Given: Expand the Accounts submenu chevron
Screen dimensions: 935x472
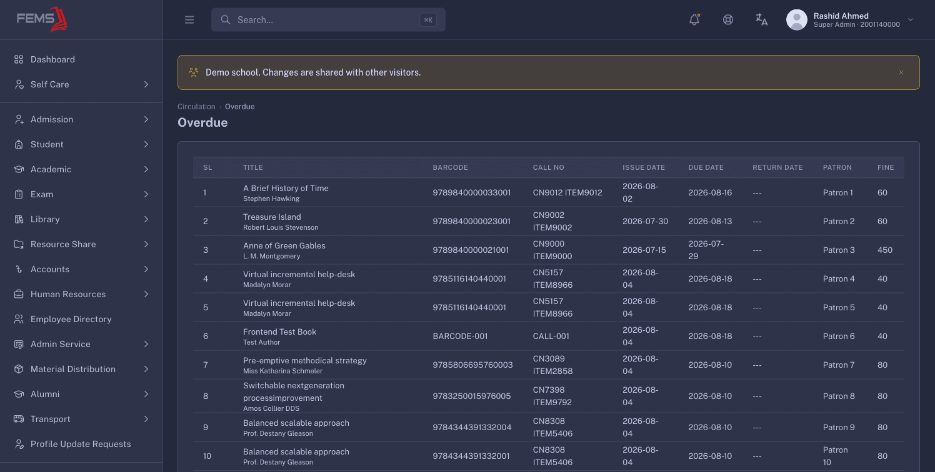Looking at the screenshot, I should 146,269.
